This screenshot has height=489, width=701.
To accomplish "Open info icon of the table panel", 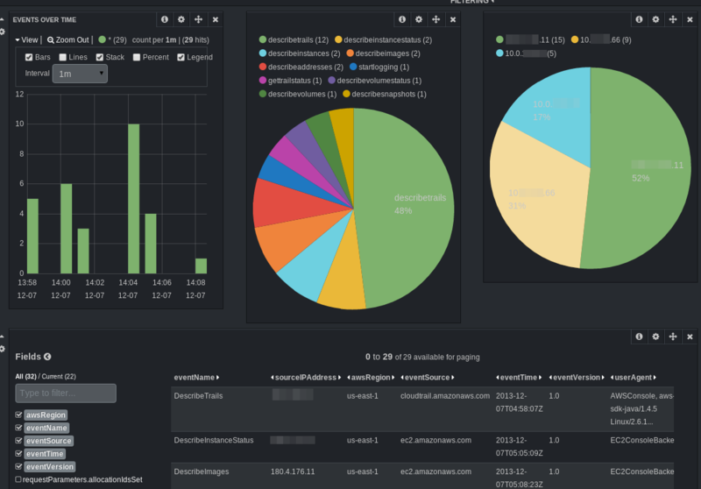I will (x=639, y=337).
